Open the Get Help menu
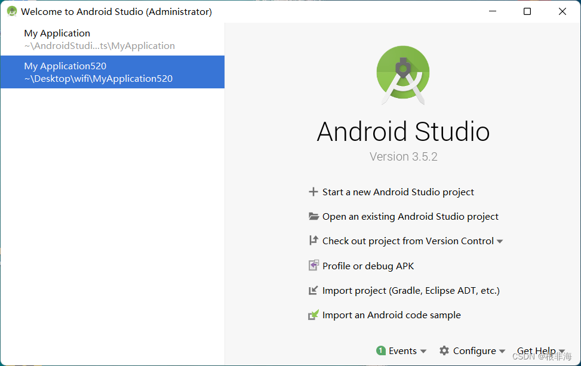581x366 pixels. (536, 351)
